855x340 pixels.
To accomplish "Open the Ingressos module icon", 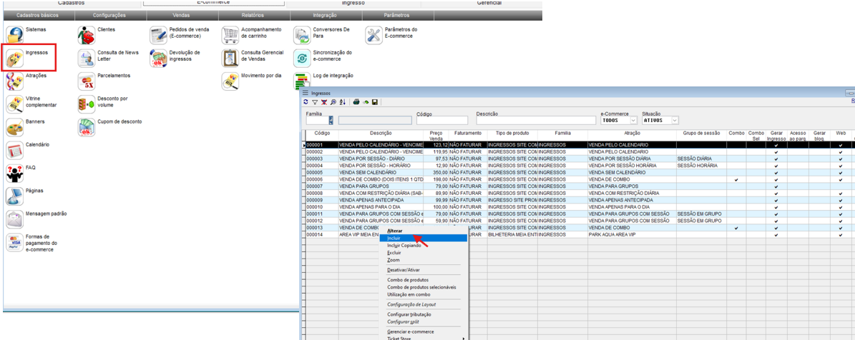I will click(15, 59).
